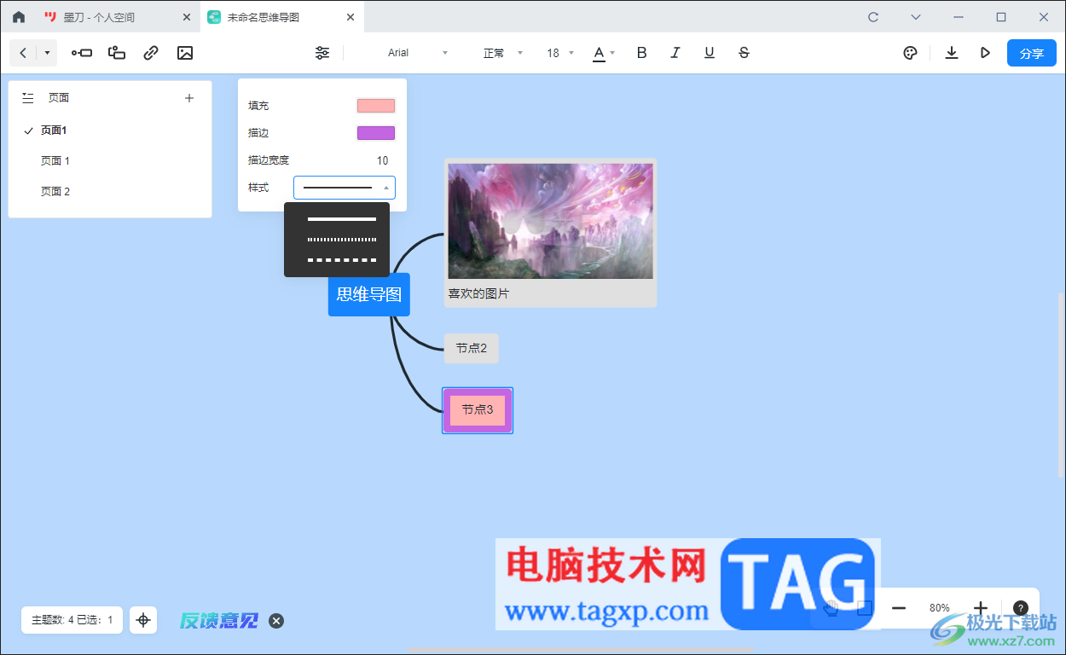Add a new page with plus icon
This screenshot has height=655, width=1066.
tap(189, 98)
